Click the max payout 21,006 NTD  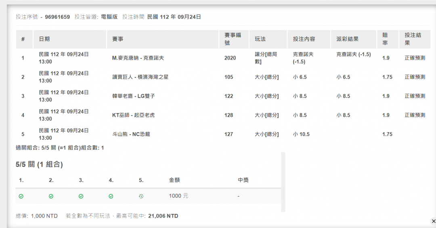tap(163, 216)
